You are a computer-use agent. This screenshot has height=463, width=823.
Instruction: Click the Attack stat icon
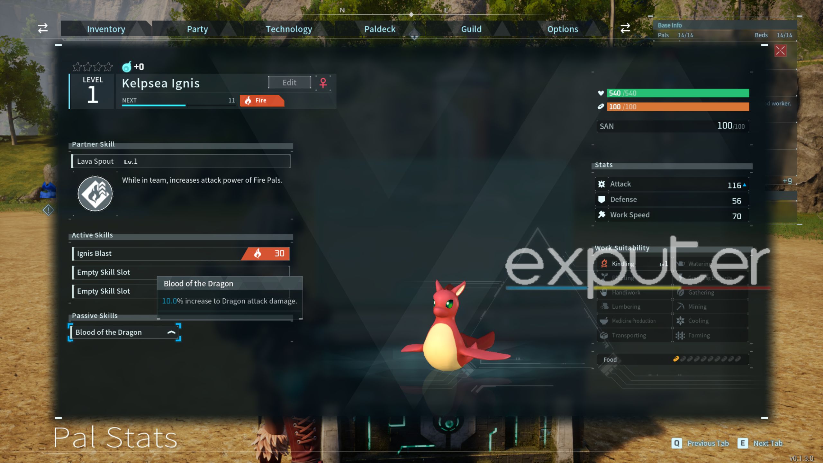[x=601, y=184]
